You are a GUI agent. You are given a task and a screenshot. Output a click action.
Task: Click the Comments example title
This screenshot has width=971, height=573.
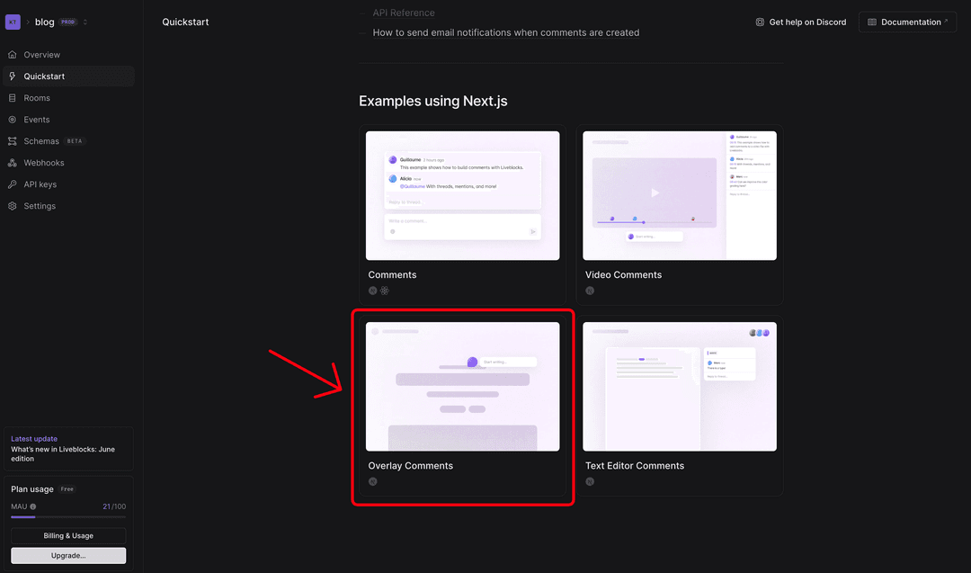(x=392, y=275)
